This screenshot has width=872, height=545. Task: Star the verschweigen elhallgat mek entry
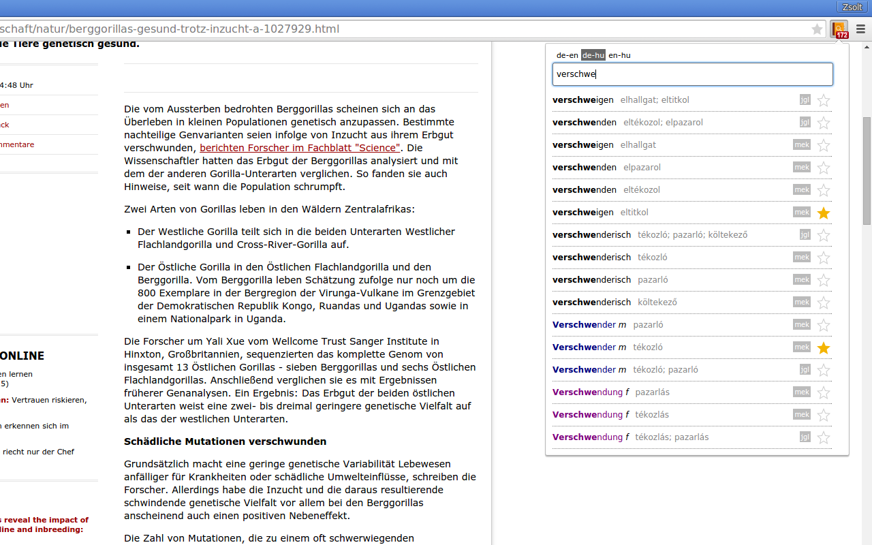pyautogui.click(x=824, y=145)
